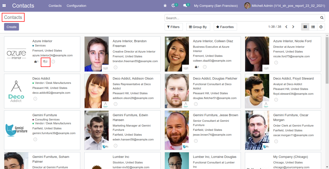Screen dimensions: 329x169
Task: Open activity clock on Douglas Fletcher card
Action: pyautogui.click(x=196, y=104)
